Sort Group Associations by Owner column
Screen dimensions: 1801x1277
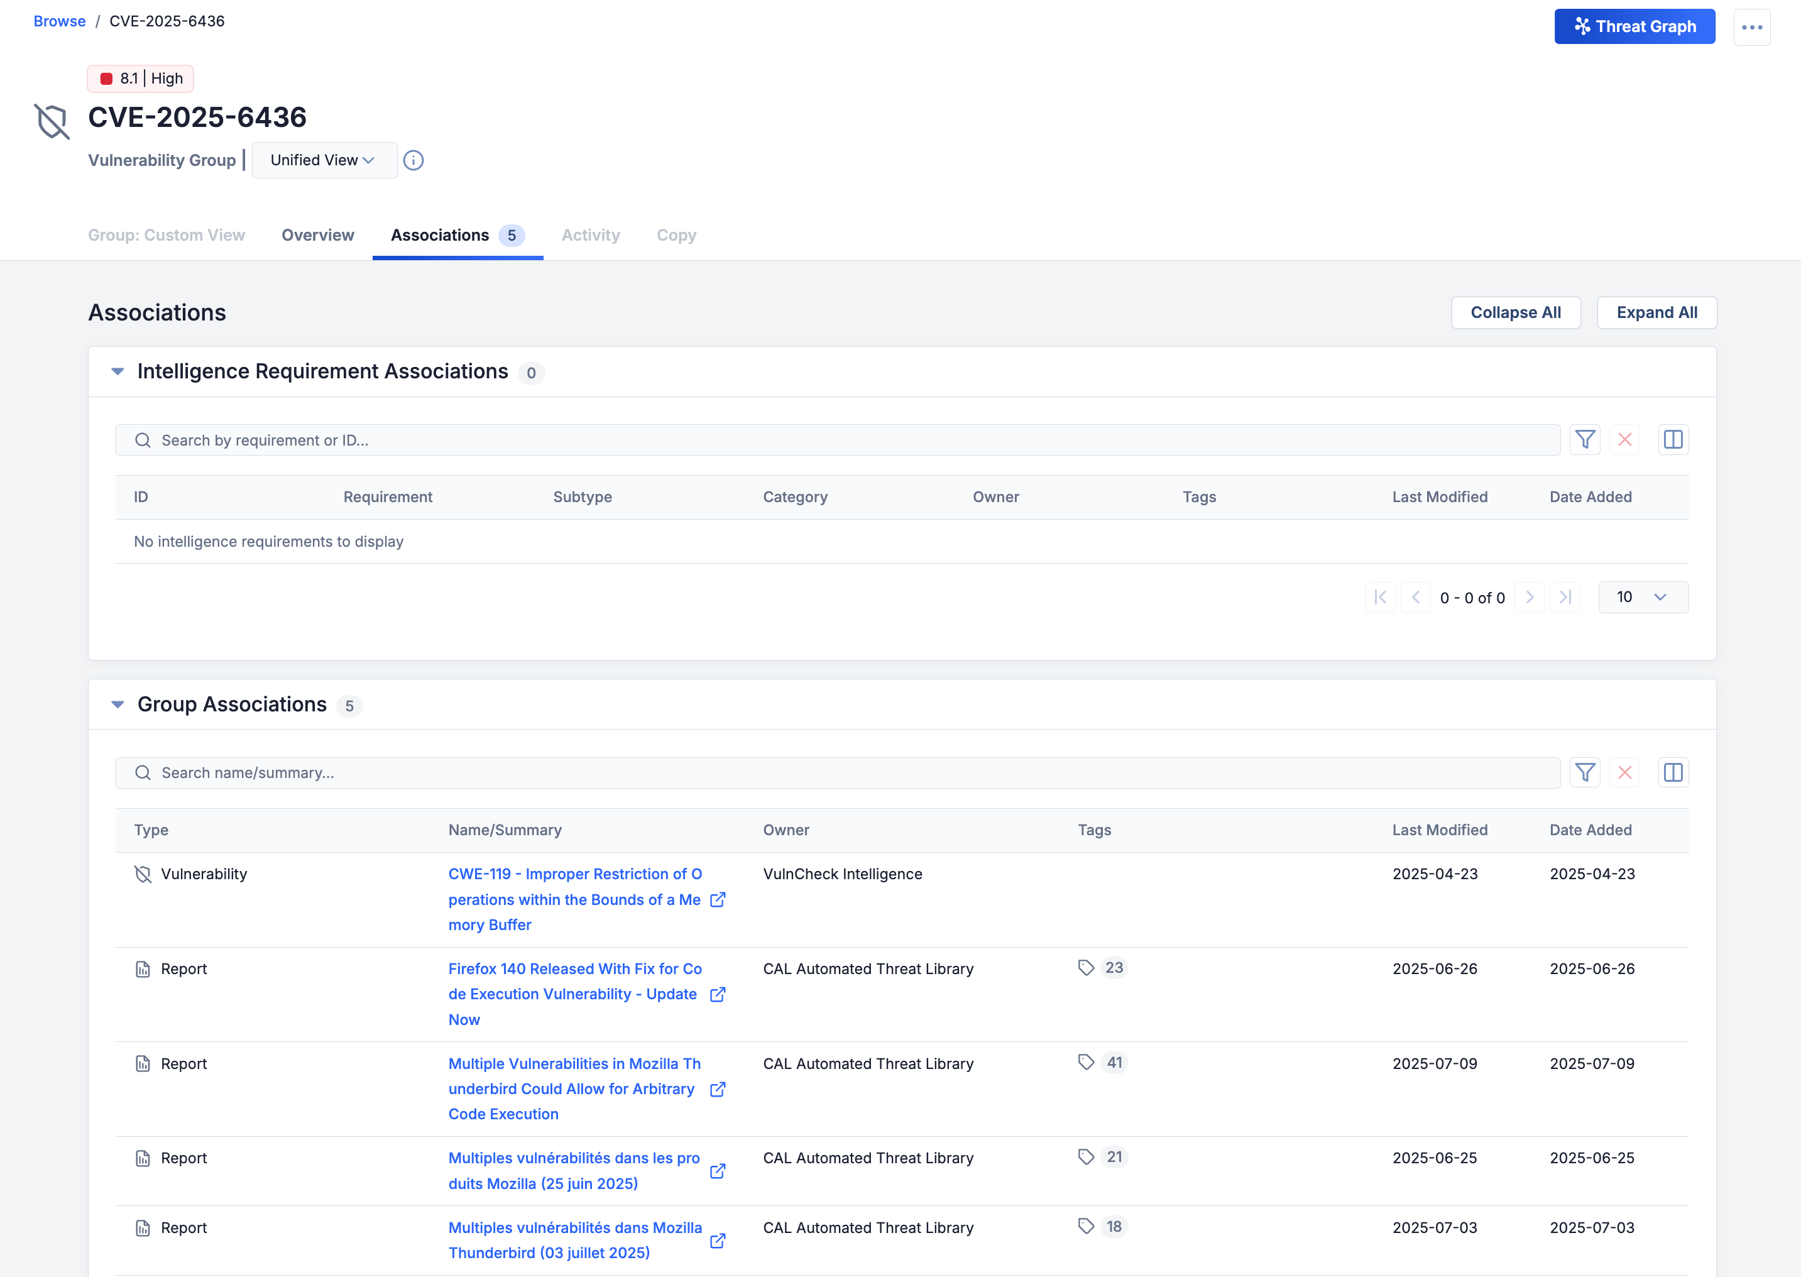pos(786,830)
